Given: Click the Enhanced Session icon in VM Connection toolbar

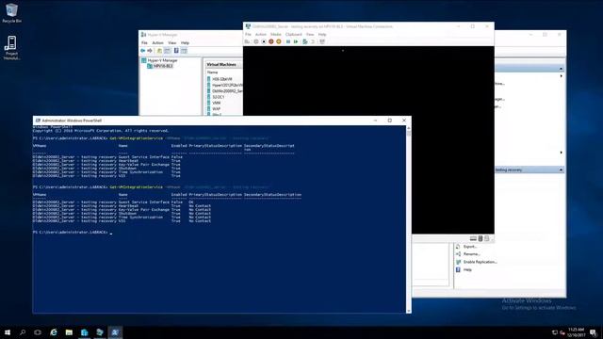Looking at the screenshot, I should (x=322, y=41).
